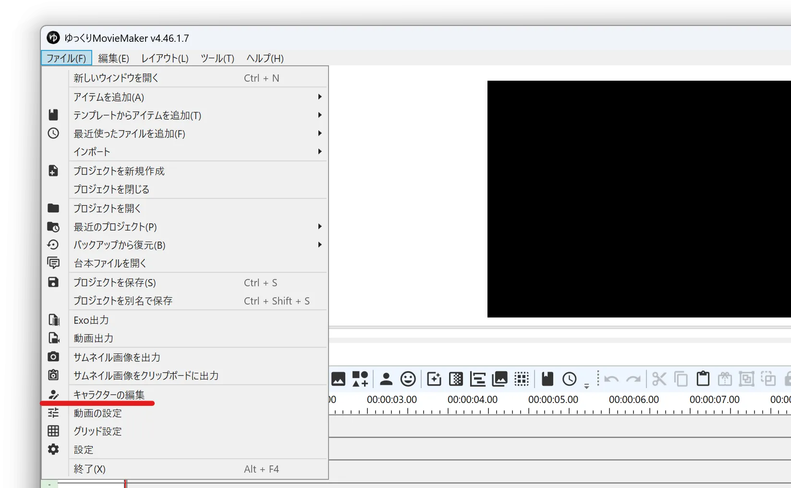Click the 00:00:04.00 timeline ruler mark
Screen dimensions: 791x488
point(473,399)
